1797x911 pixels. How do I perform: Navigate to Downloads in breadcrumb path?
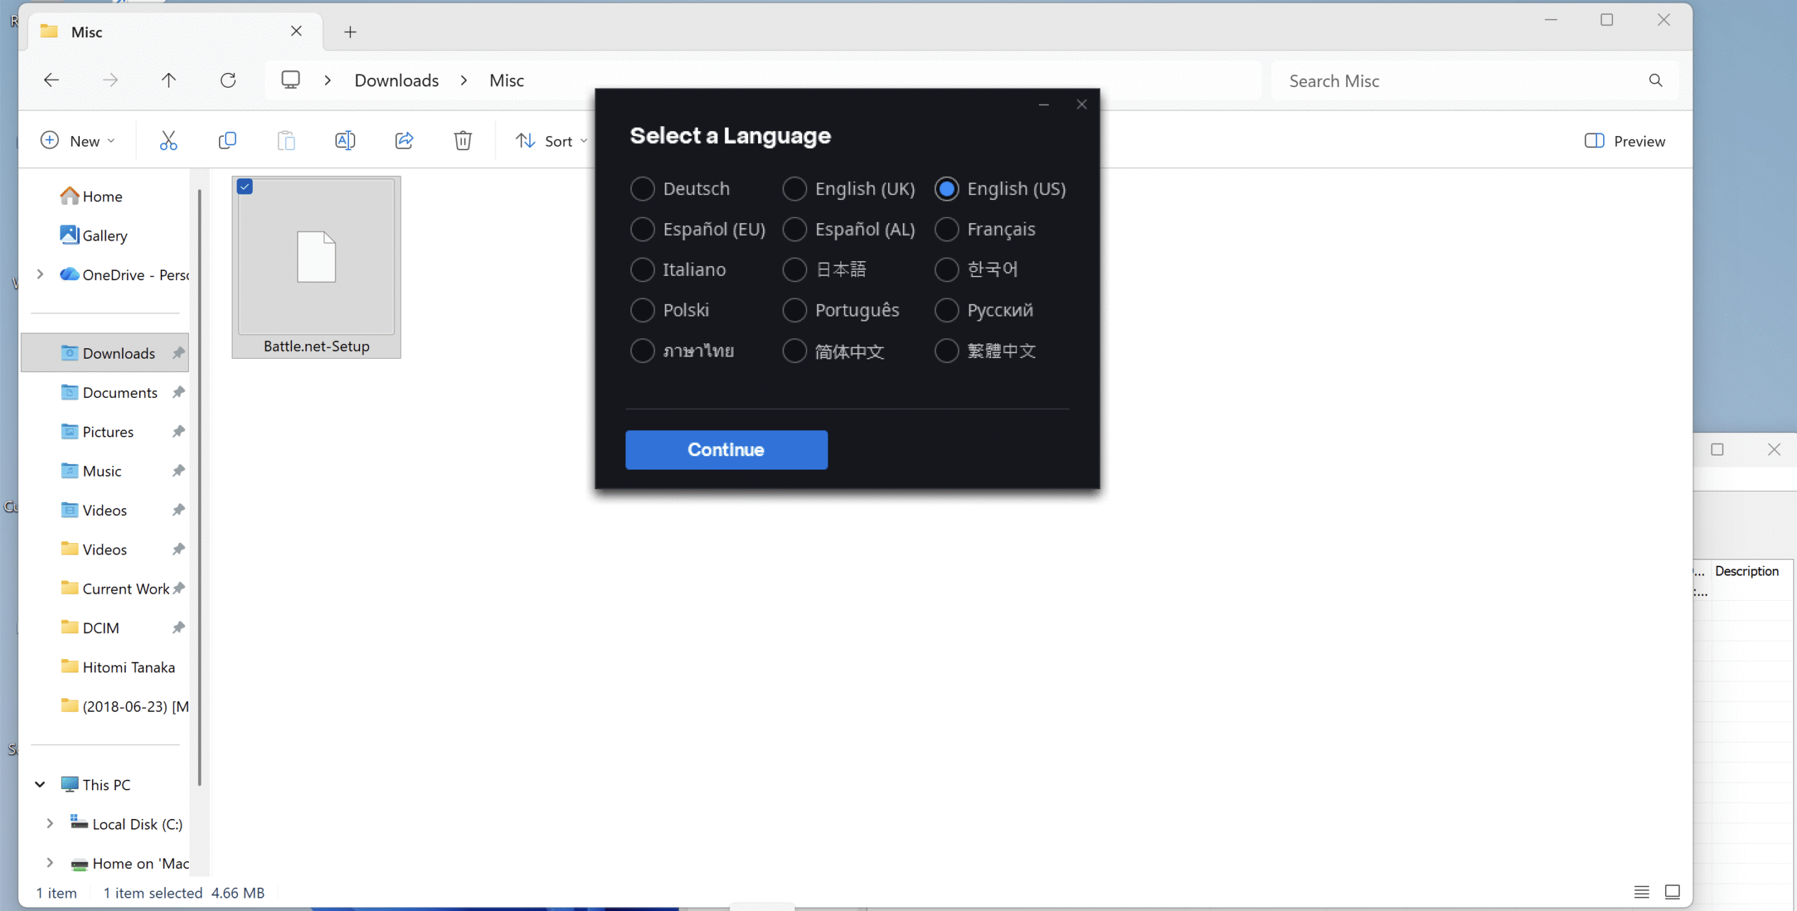[x=397, y=81]
